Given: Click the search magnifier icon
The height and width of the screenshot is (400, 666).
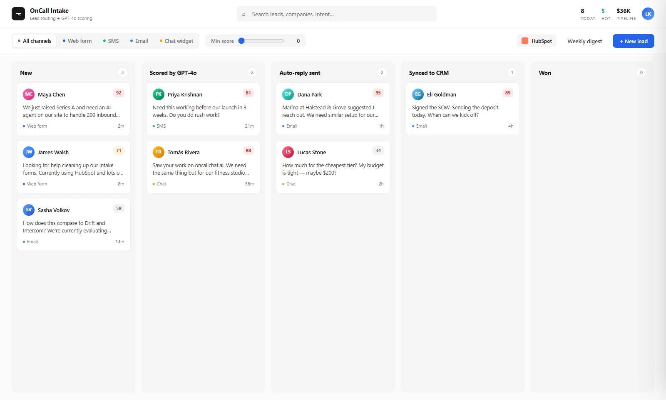Looking at the screenshot, I should tap(244, 14).
